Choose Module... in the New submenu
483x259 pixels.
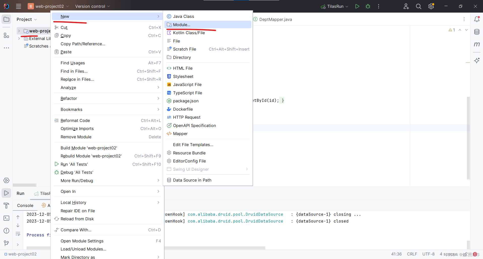208,25
